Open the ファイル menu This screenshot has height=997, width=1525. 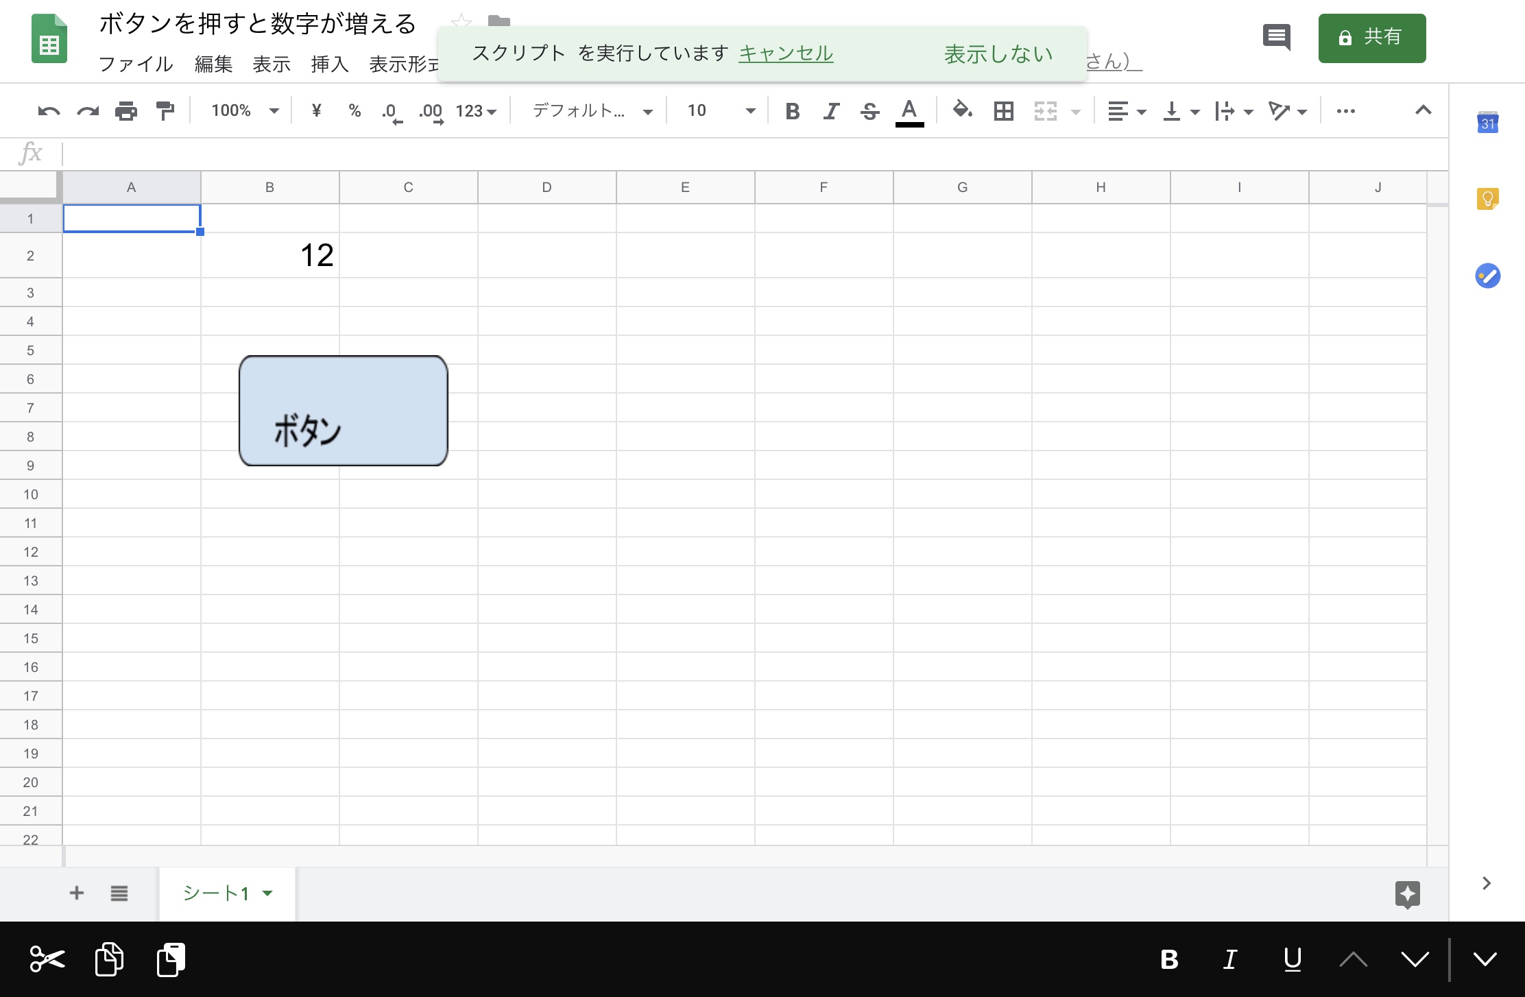click(x=136, y=64)
